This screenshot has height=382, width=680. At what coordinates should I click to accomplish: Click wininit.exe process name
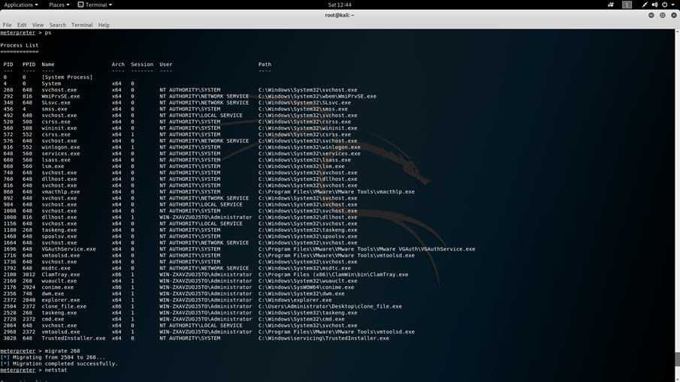(59, 128)
